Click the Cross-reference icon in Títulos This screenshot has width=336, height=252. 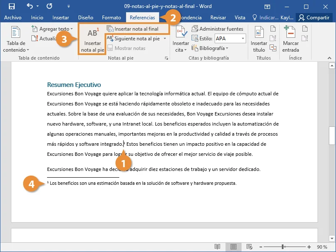point(273,48)
